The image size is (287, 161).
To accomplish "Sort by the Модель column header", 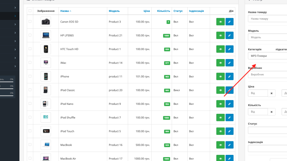I will pyautogui.click(x=114, y=11).
